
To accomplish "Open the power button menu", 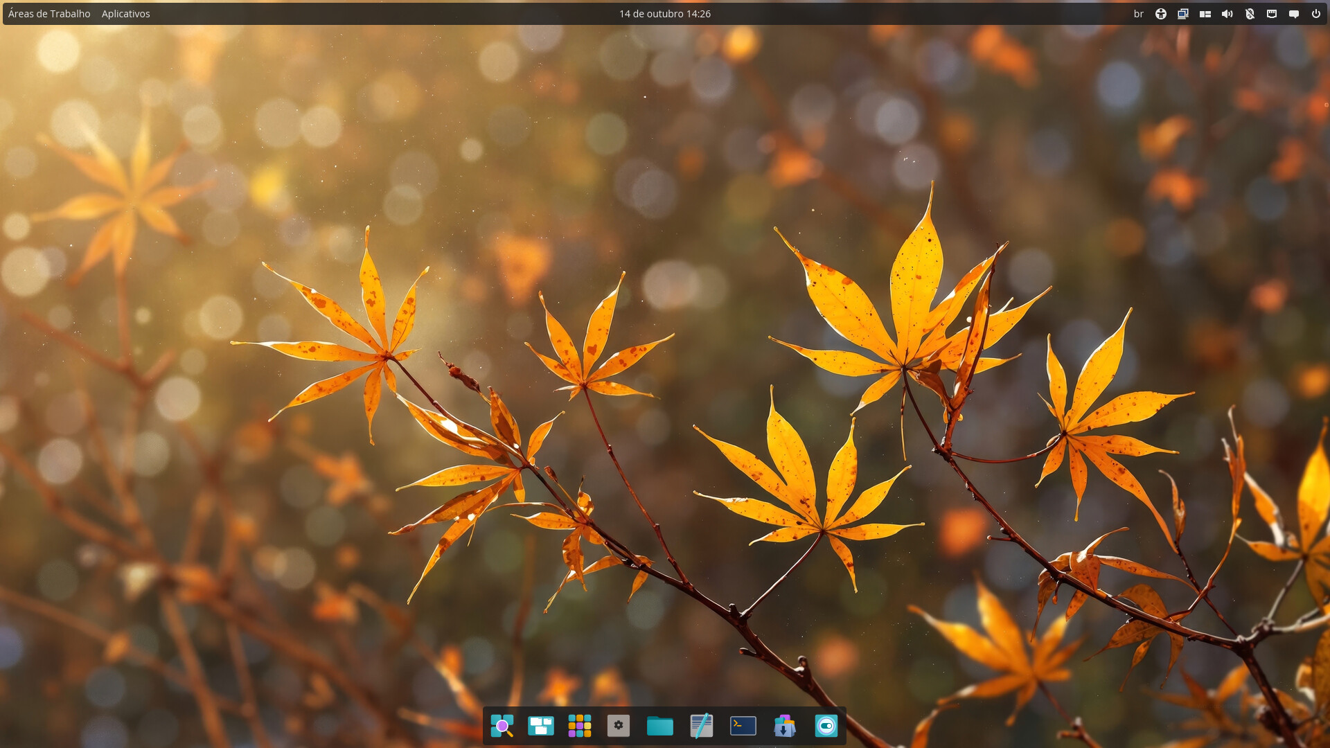I will click(x=1316, y=14).
